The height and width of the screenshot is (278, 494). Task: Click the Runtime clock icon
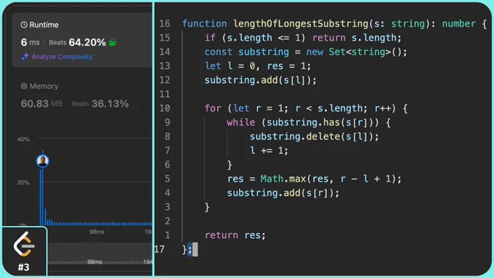(x=24, y=25)
